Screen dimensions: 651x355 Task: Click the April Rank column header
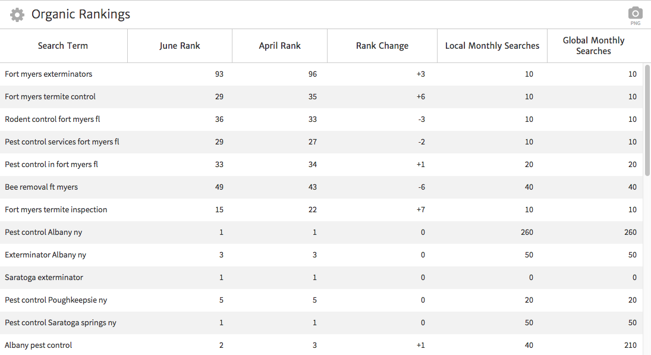[x=279, y=46]
